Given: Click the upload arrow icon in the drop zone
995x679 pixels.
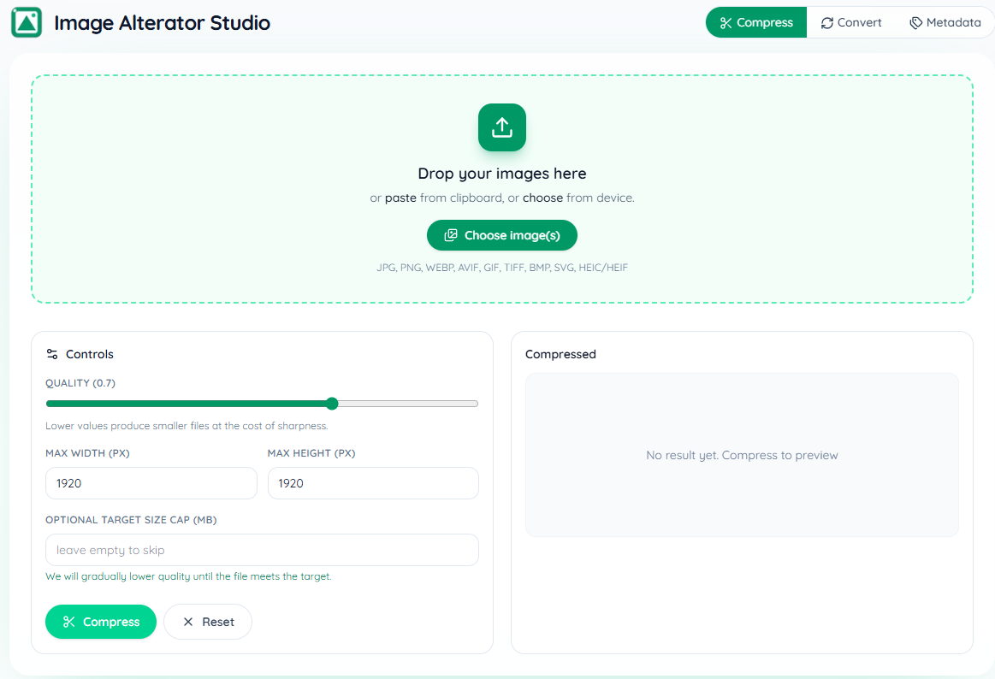Looking at the screenshot, I should tap(501, 127).
